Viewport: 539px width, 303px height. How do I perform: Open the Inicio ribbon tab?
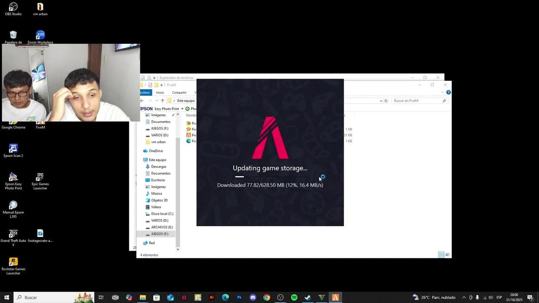coord(160,93)
